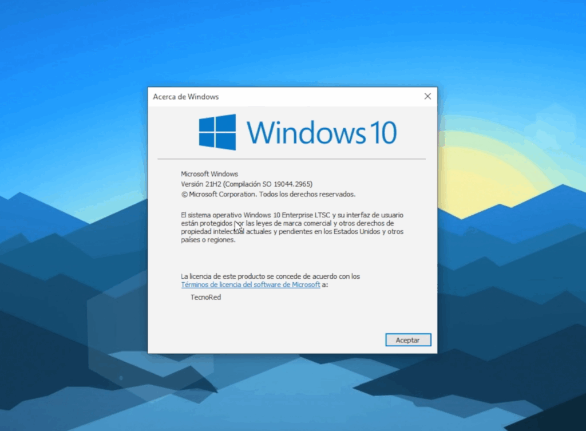Open Términos de licencia del software de Microsoft link
This screenshot has width=586, height=431.
coord(251,284)
